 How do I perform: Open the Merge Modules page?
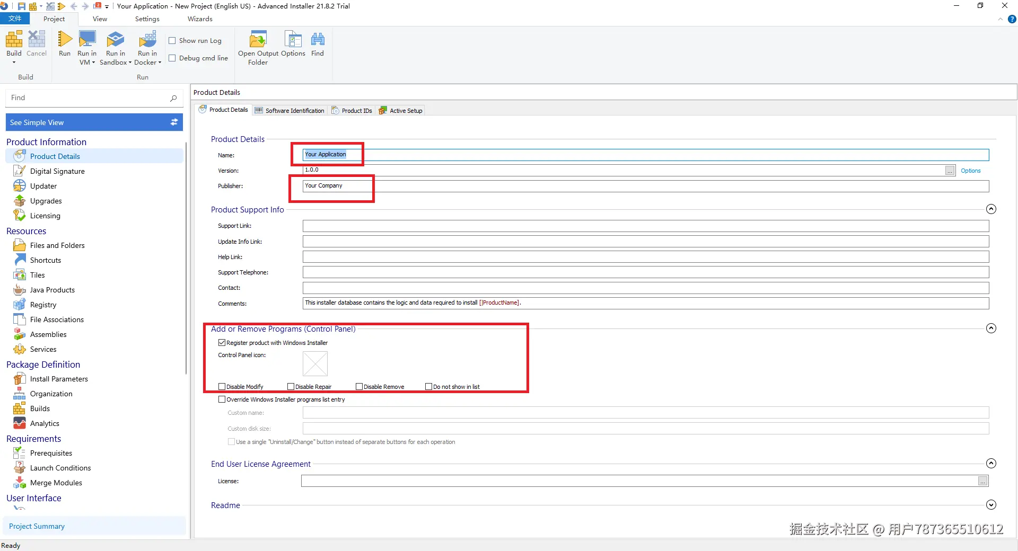tap(56, 483)
